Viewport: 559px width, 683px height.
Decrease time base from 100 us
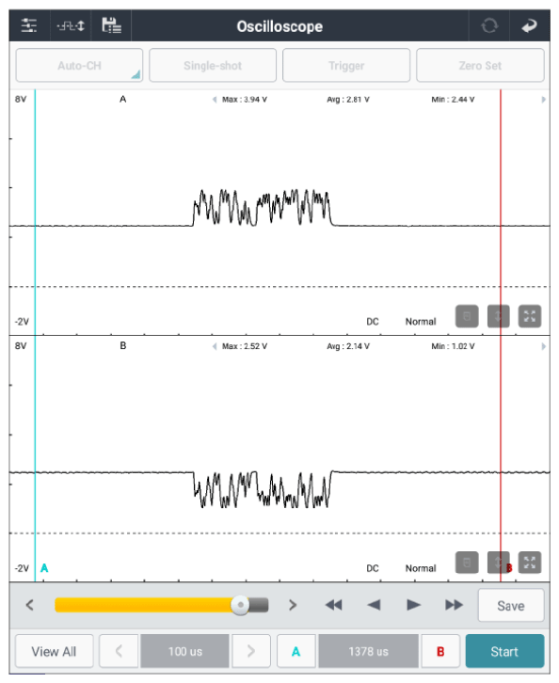[119, 651]
